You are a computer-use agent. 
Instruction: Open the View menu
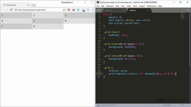(x=123, y=6)
